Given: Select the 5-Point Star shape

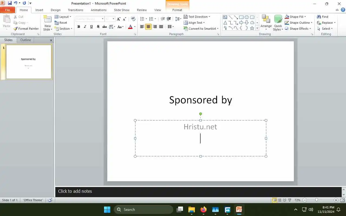Looking at the screenshot, I should (252, 28).
